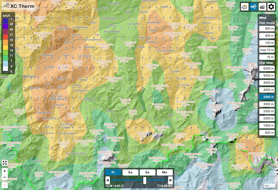Select wind at 800 m above ground
This screenshot has width=278, height=190.
(267, 28)
